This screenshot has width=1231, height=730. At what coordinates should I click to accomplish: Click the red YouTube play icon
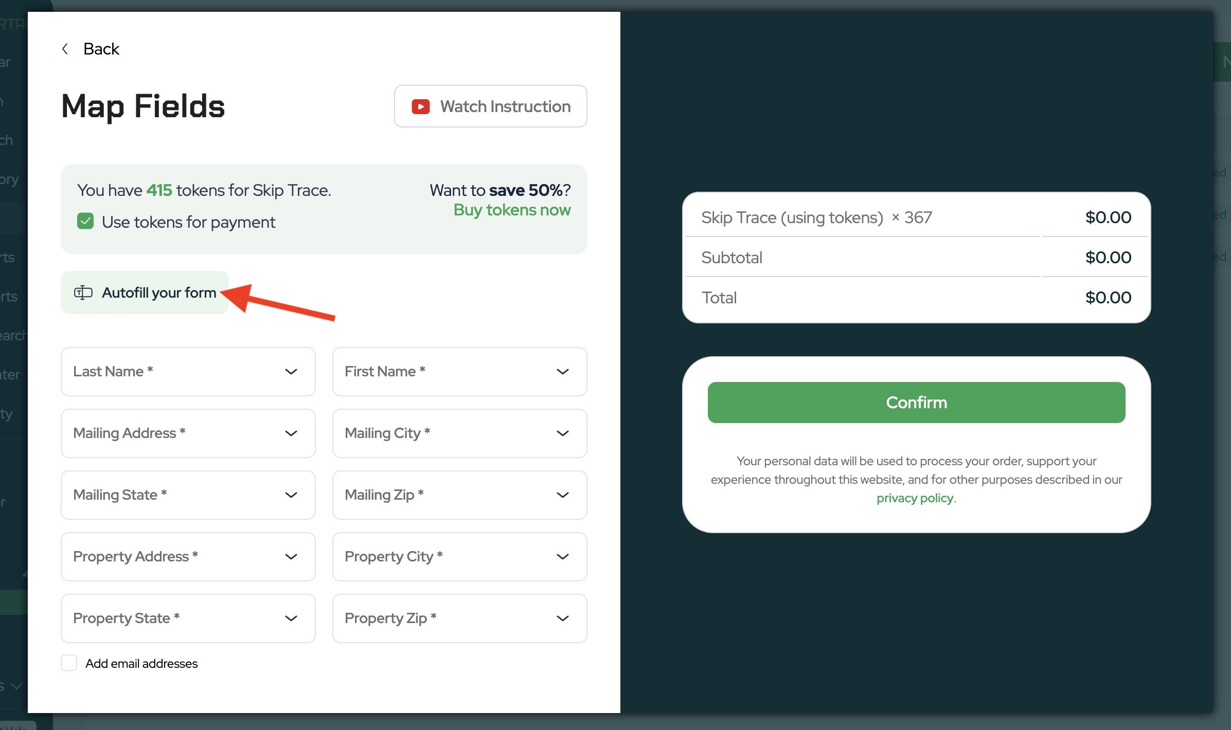click(420, 106)
